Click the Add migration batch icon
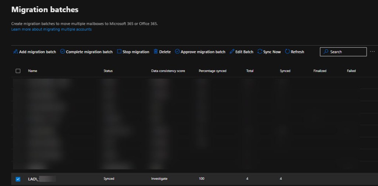378x186 pixels. point(16,52)
